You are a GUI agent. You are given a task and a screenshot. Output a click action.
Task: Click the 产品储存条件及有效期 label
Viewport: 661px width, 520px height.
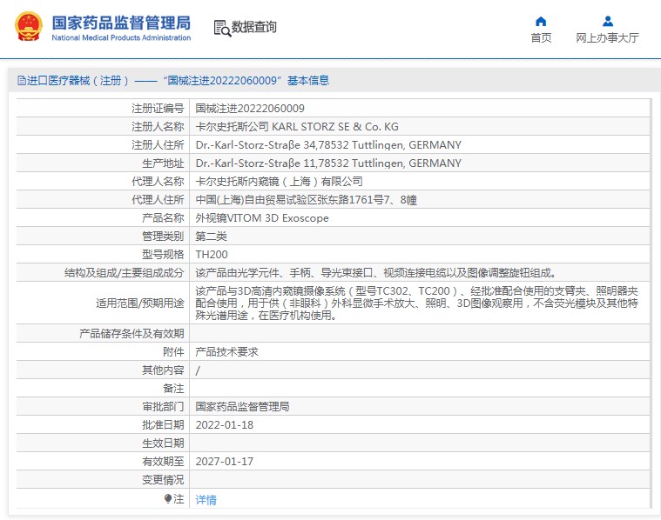(132, 334)
